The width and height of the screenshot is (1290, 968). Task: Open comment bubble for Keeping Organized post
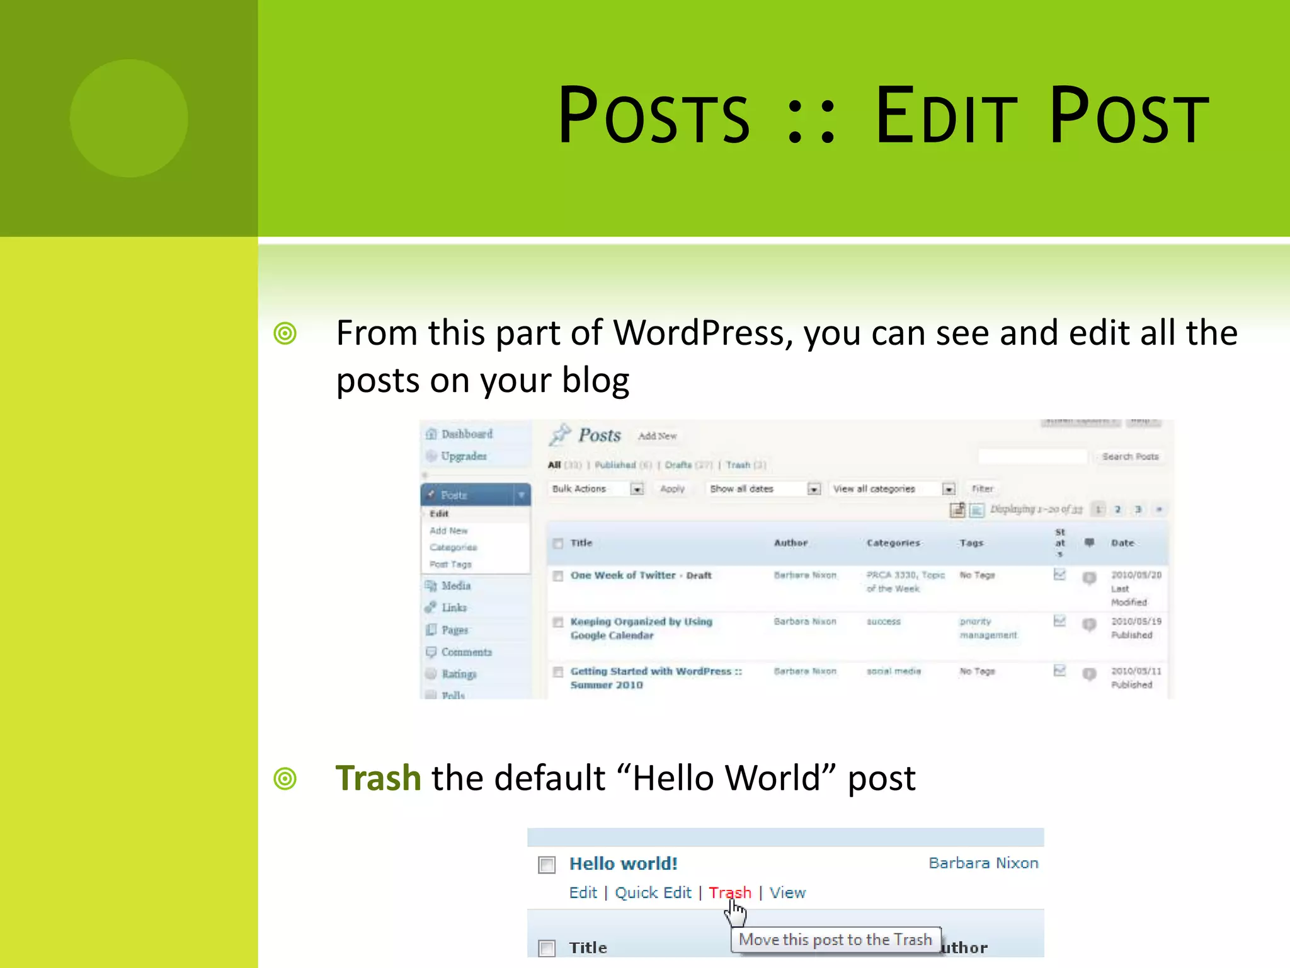click(1089, 624)
